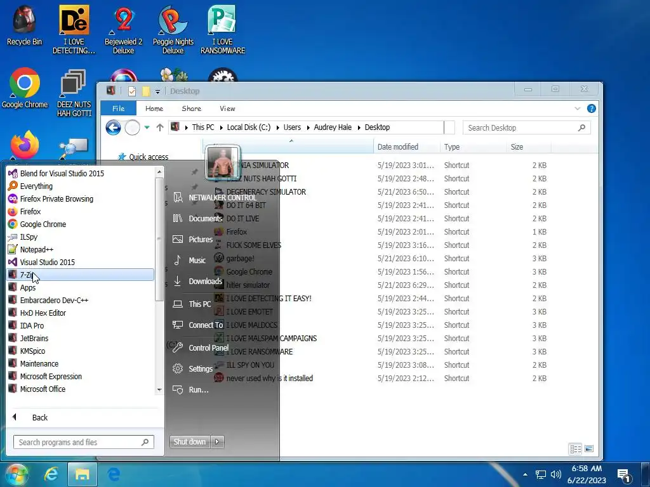Click the network tray icon
Screen dimensions: 650x487
541,474
